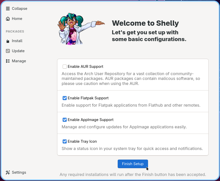Click the Manage list icon
220x181 pixels.
(8, 61)
